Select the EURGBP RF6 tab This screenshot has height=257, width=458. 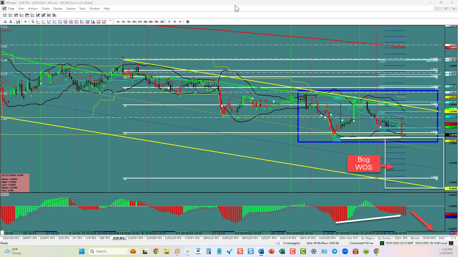(154, 238)
